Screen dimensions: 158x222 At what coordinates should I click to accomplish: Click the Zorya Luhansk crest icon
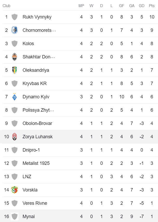click(15, 136)
